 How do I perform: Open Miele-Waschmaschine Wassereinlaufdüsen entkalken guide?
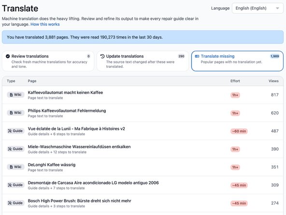[79, 147]
